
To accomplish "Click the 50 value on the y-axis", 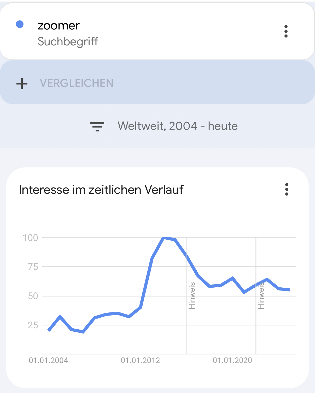I will tap(33, 296).
